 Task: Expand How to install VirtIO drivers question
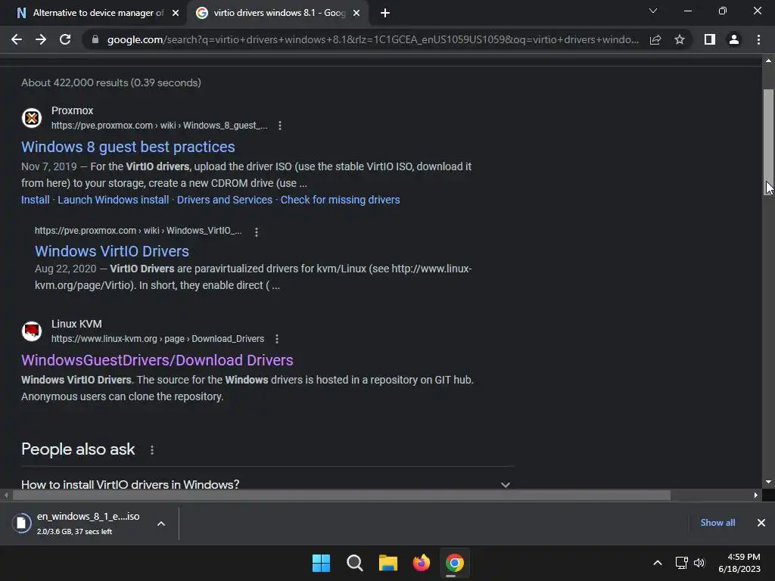pyautogui.click(x=266, y=484)
